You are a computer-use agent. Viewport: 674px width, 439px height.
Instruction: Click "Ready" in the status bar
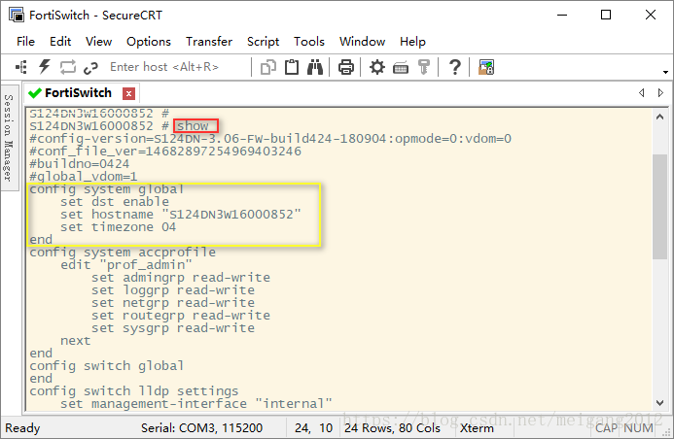pyautogui.click(x=22, y=428)
